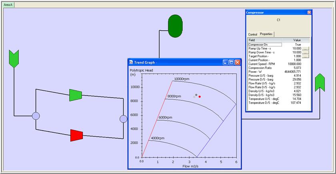Click the C1 compressor name label
336x174 pixels.
pyautogui.click(x=278, y=20)
